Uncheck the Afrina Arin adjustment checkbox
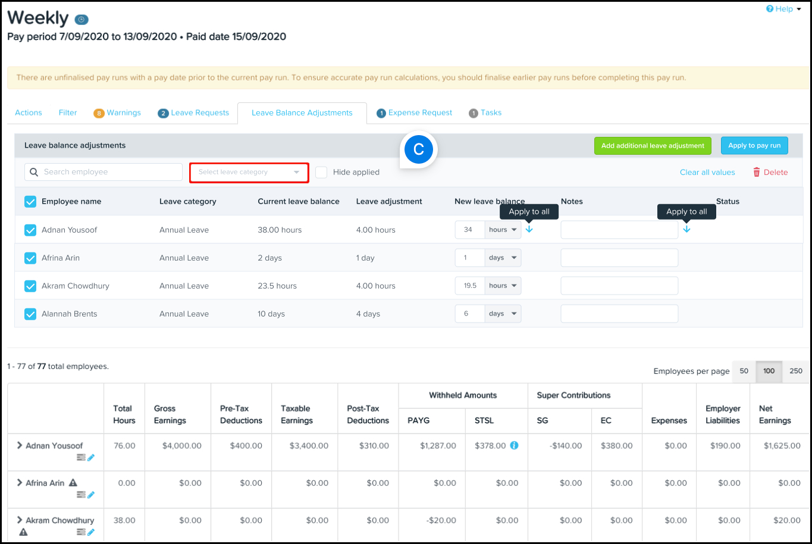 click(x=30, y=258)
